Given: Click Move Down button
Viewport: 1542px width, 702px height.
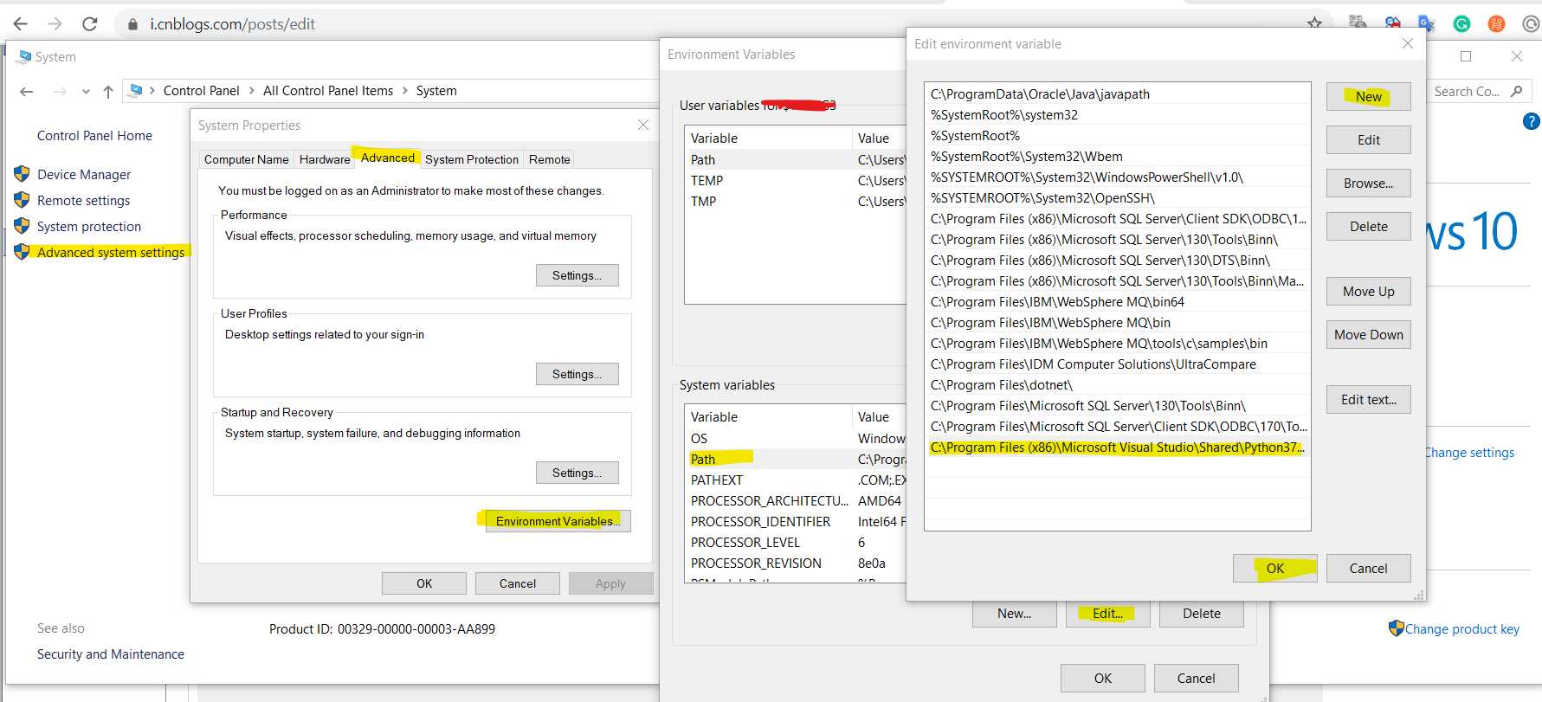Looking at the screenshot, I should 1368,335.
